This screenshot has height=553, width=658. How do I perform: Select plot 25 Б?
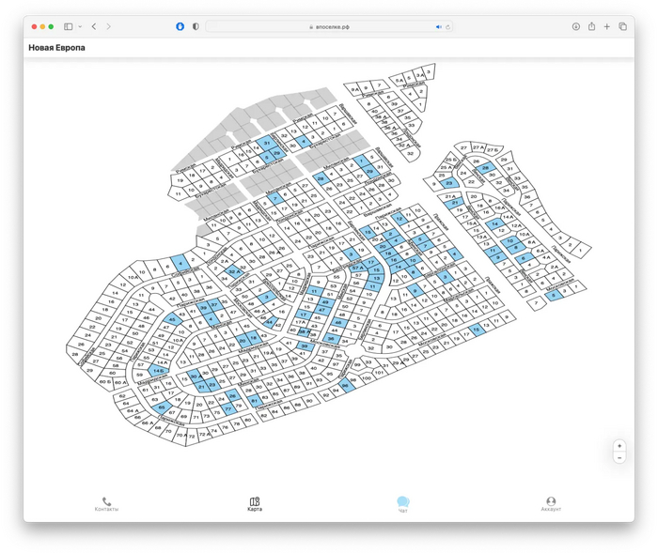coord(450,160)
